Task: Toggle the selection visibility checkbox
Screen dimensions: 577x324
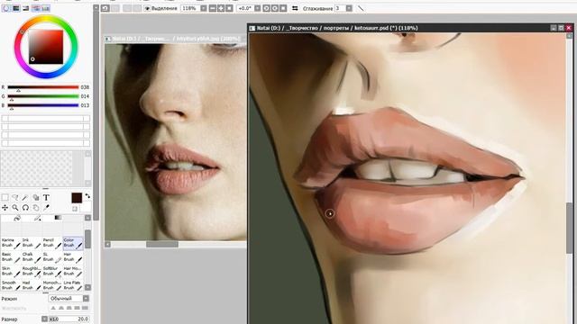Action: 147,8
